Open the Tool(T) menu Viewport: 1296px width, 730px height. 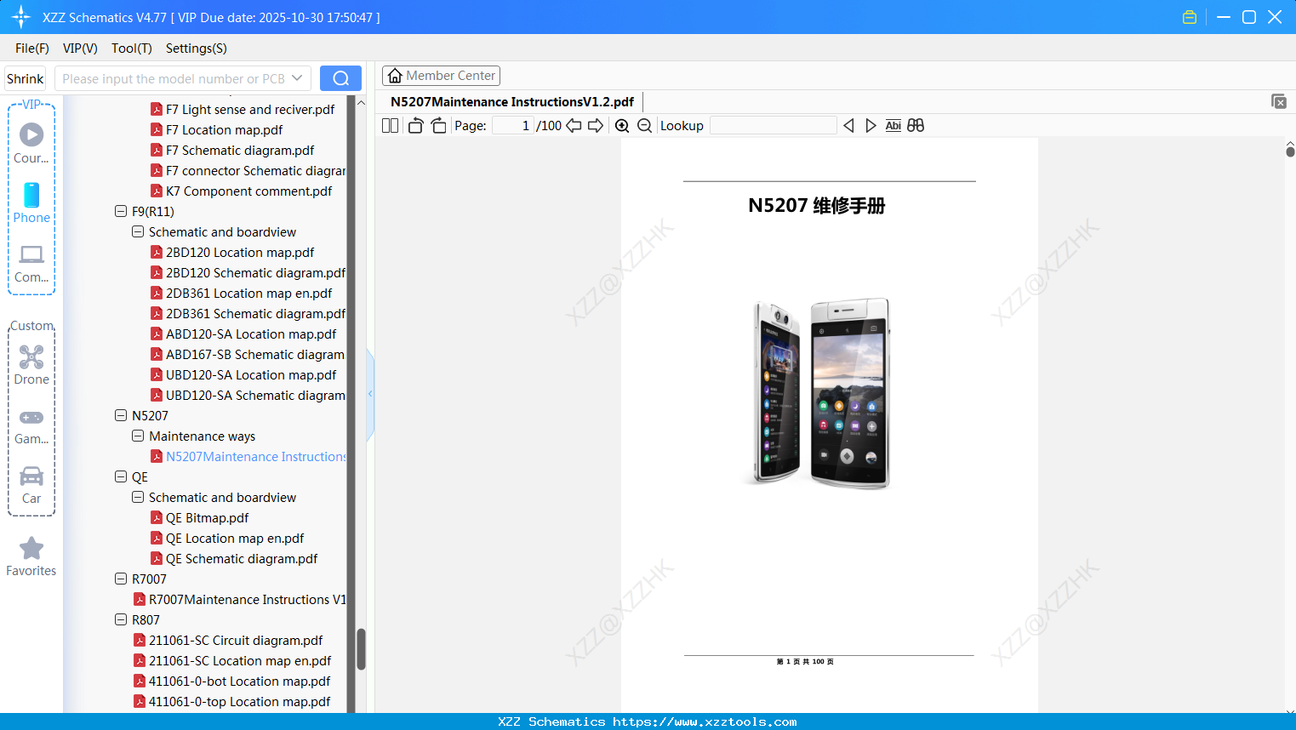[132, 48]
